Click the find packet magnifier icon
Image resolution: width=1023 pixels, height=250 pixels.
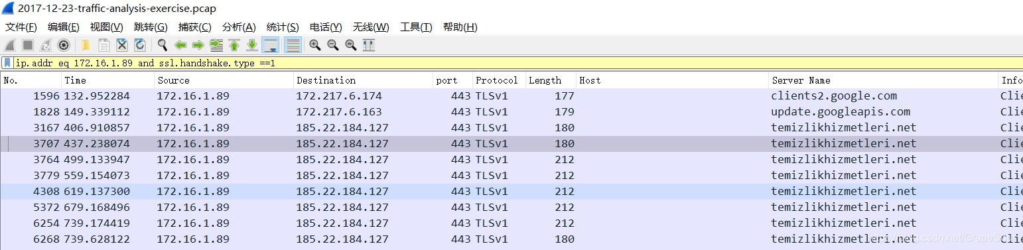[162, 45]
